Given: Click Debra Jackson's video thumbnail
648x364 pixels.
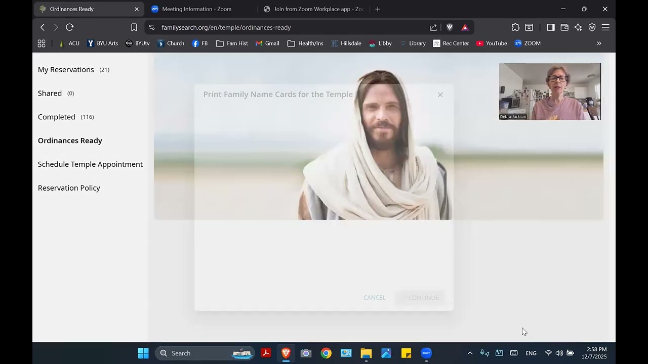Looking at the screenshot, I should point(550,92).
